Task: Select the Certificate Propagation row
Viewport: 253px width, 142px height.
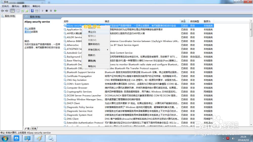Action: point(138,76)
